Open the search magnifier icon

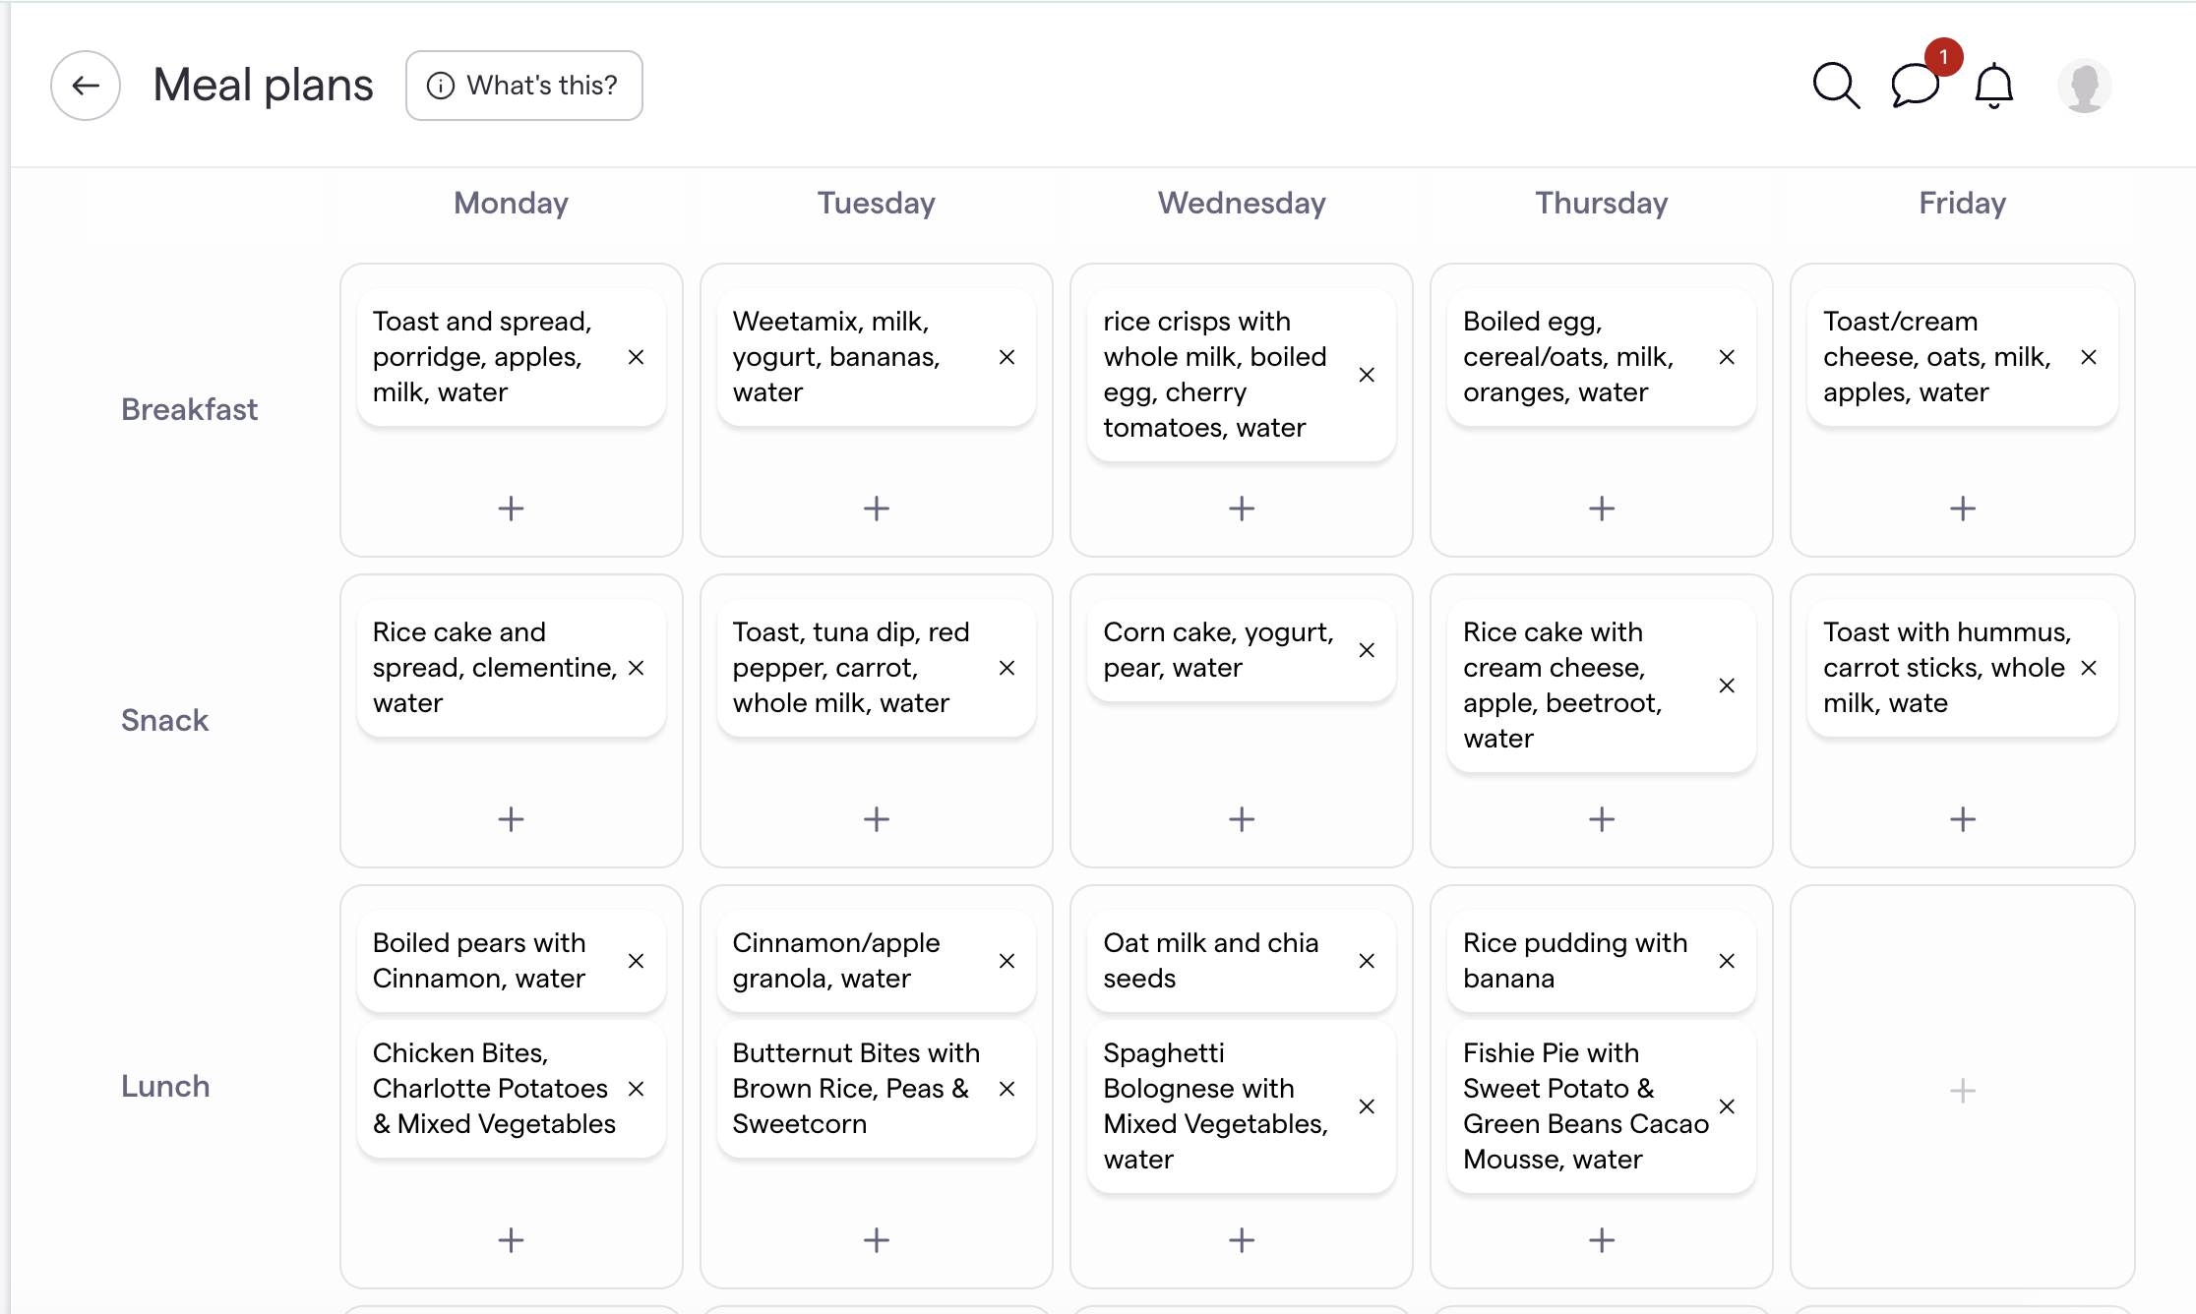1836,86
